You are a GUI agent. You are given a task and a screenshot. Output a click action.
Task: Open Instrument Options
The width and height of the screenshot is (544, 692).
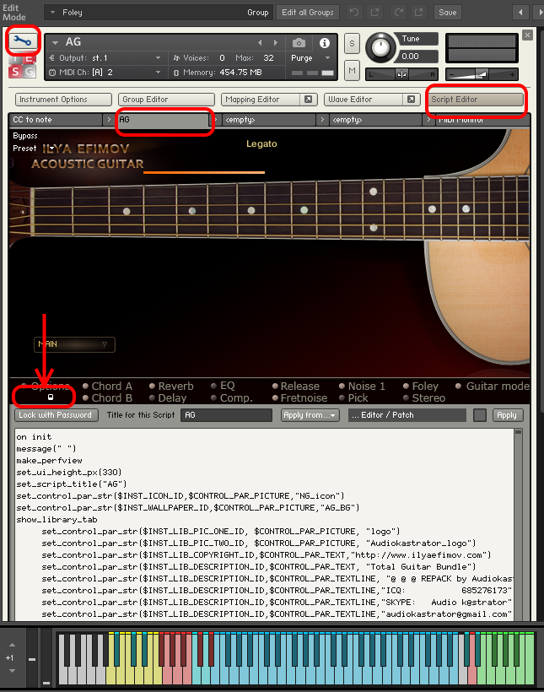[63, 100]
